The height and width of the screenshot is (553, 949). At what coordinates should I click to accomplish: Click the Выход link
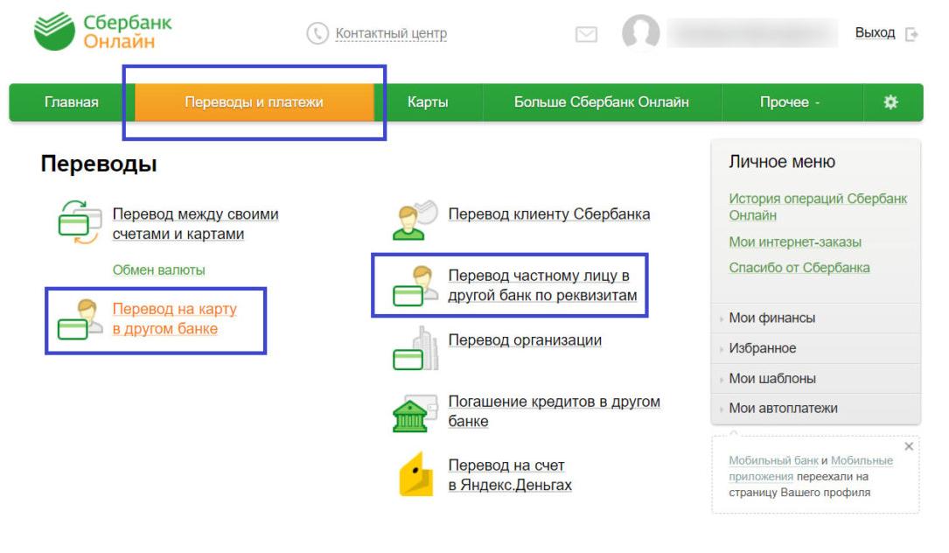click(875, 32)
